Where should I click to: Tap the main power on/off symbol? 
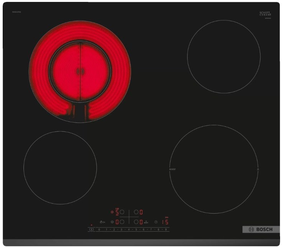tap(91, 229)
